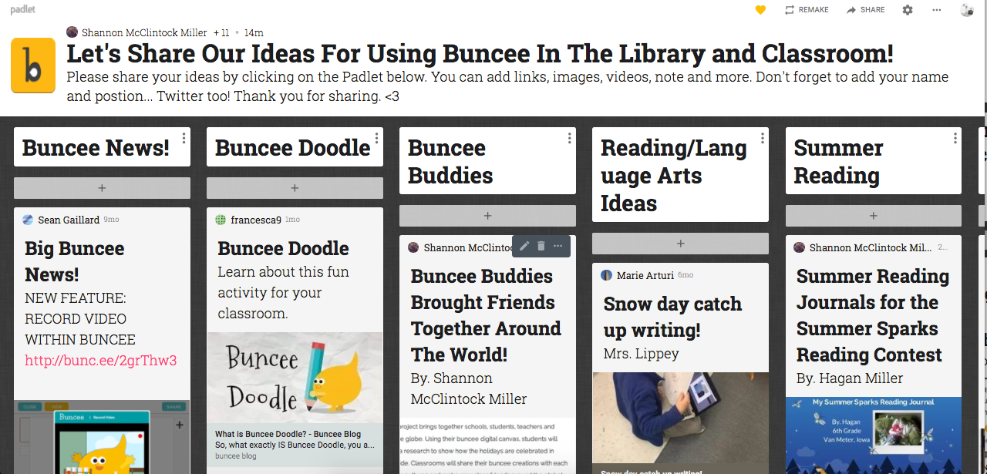Open your account avatar menu

(967, 10)
